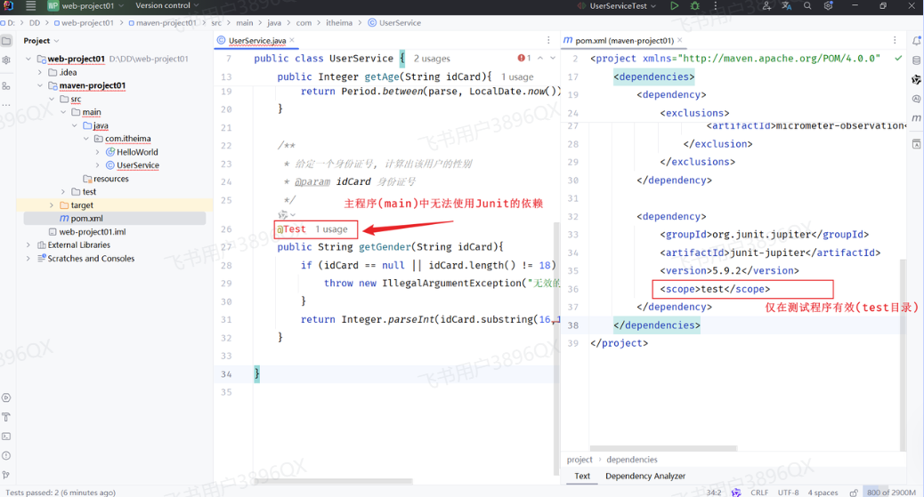The image size is (924, 497).
Task: Click the memory indicator '800 of 2900M'
Action: click(892, 493)
